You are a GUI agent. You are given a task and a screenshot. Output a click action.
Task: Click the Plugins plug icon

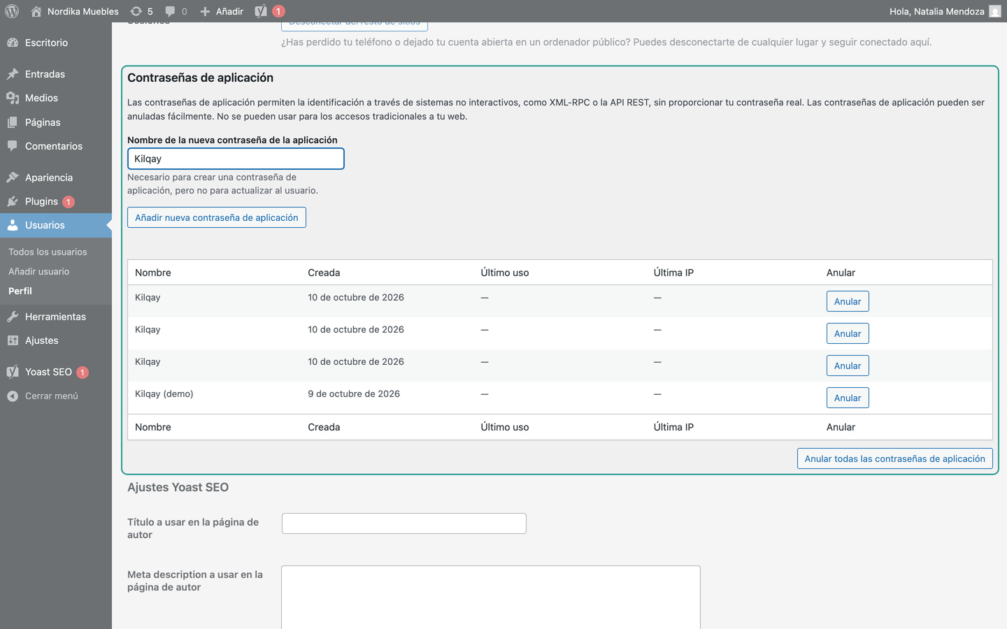[13, 201]
